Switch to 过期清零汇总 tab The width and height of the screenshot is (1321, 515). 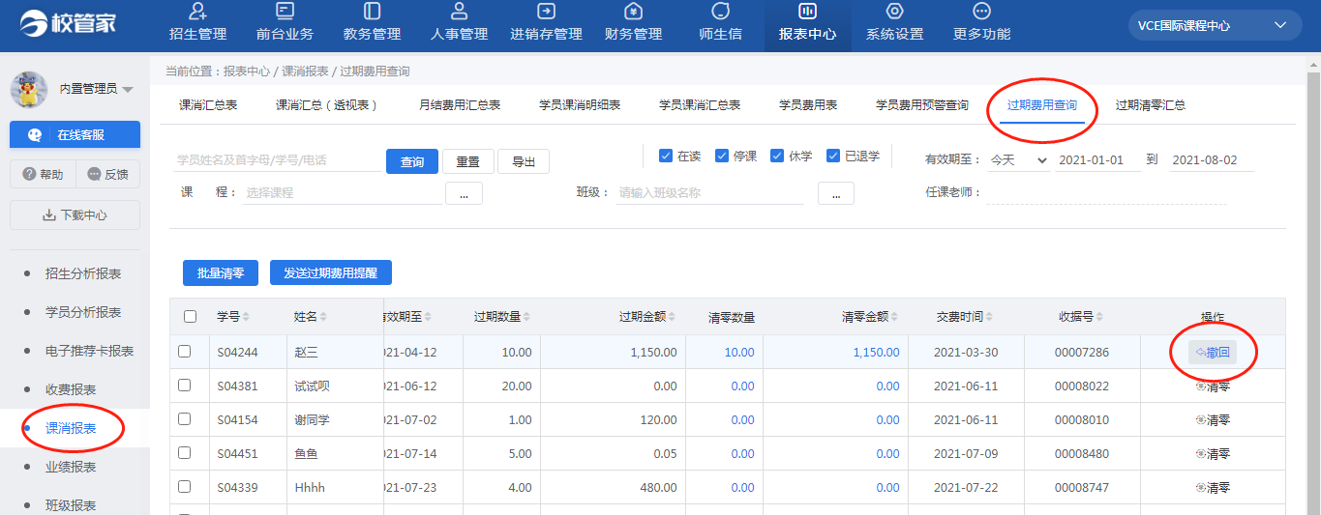pos(1151,105)
